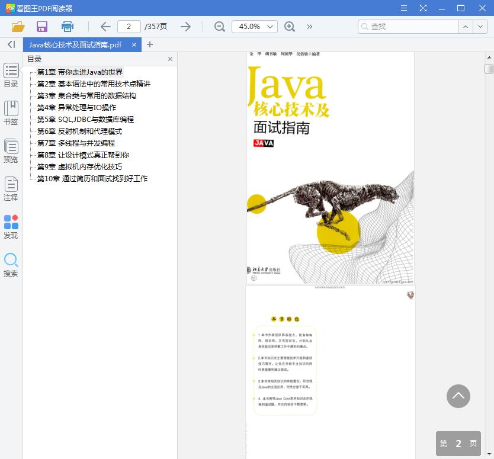Print the document via printer icon
Viewport: 494px width, 459px height.
pyautogui.click(x=67, y=27)
